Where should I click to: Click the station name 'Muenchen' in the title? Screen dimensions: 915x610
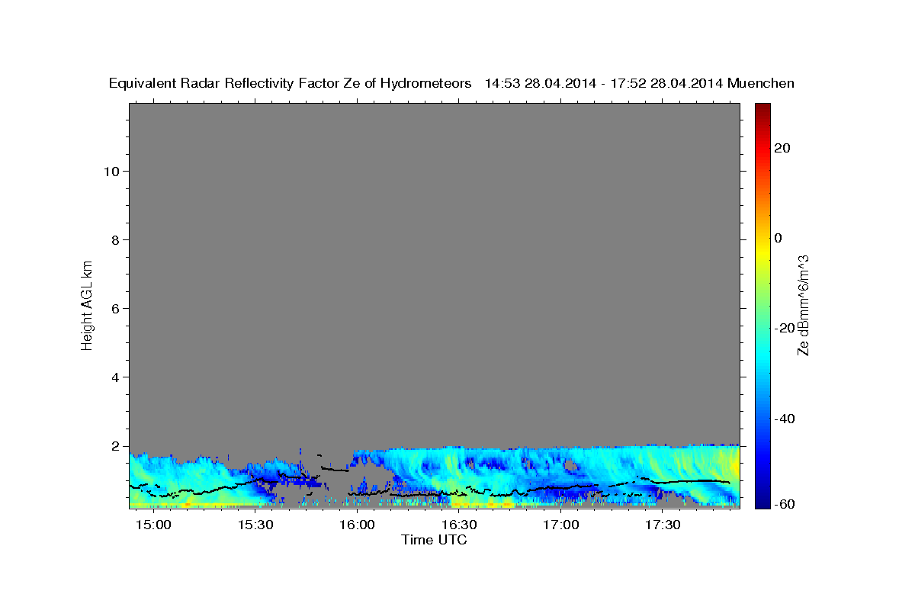click(761, 84)
